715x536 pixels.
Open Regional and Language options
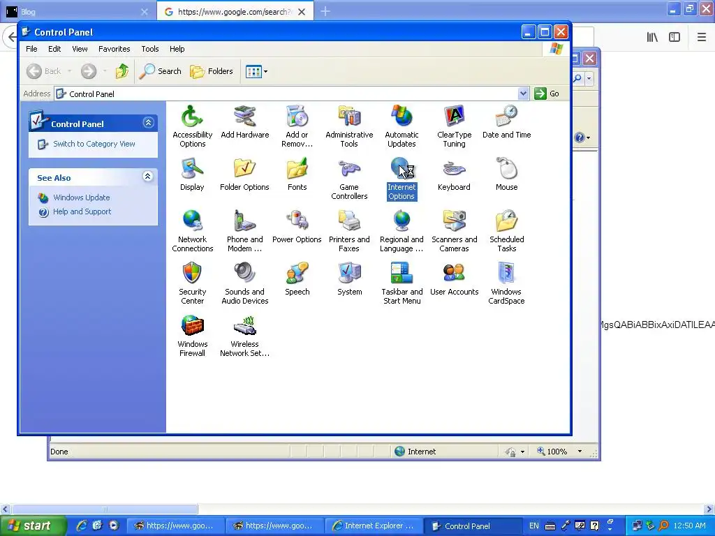click(x=401, y=231)
